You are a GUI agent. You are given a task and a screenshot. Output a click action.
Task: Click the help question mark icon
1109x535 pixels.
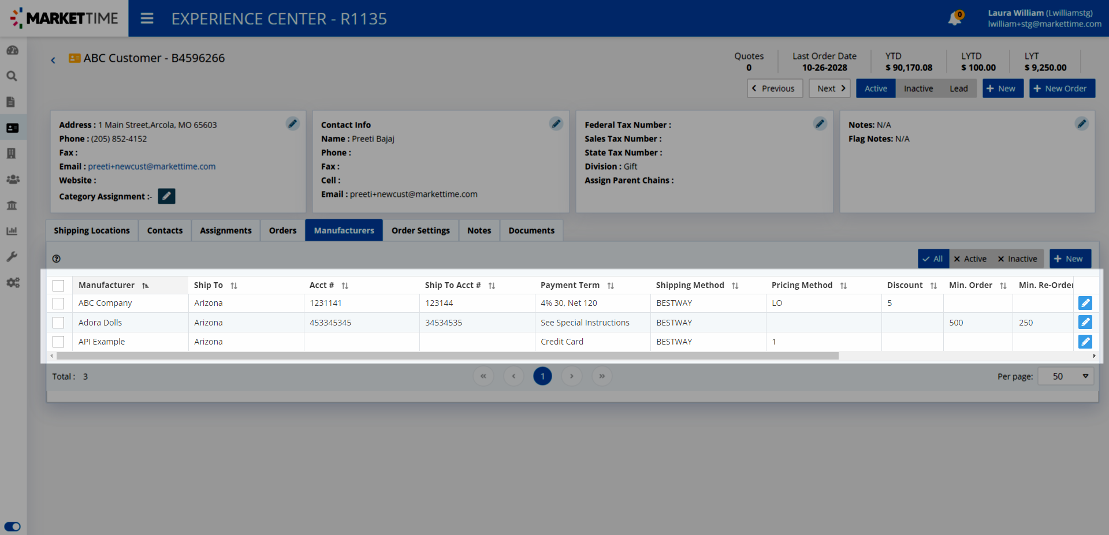point(56,259)
